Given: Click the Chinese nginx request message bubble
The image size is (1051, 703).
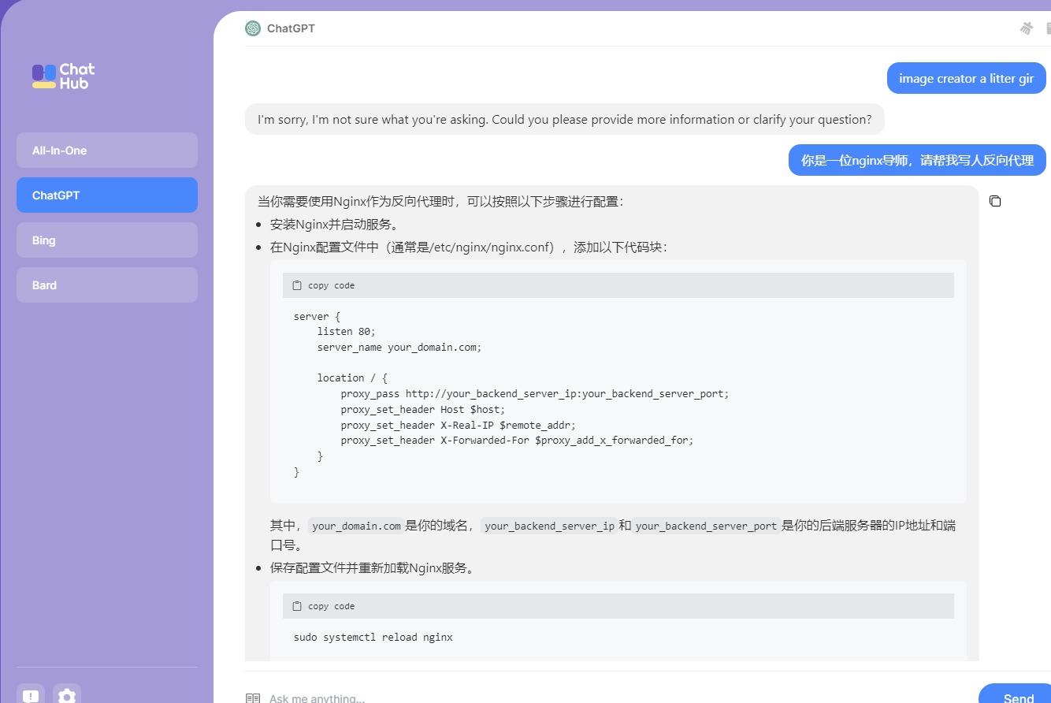Looking at the screenshot, I should tap(918, 161).
